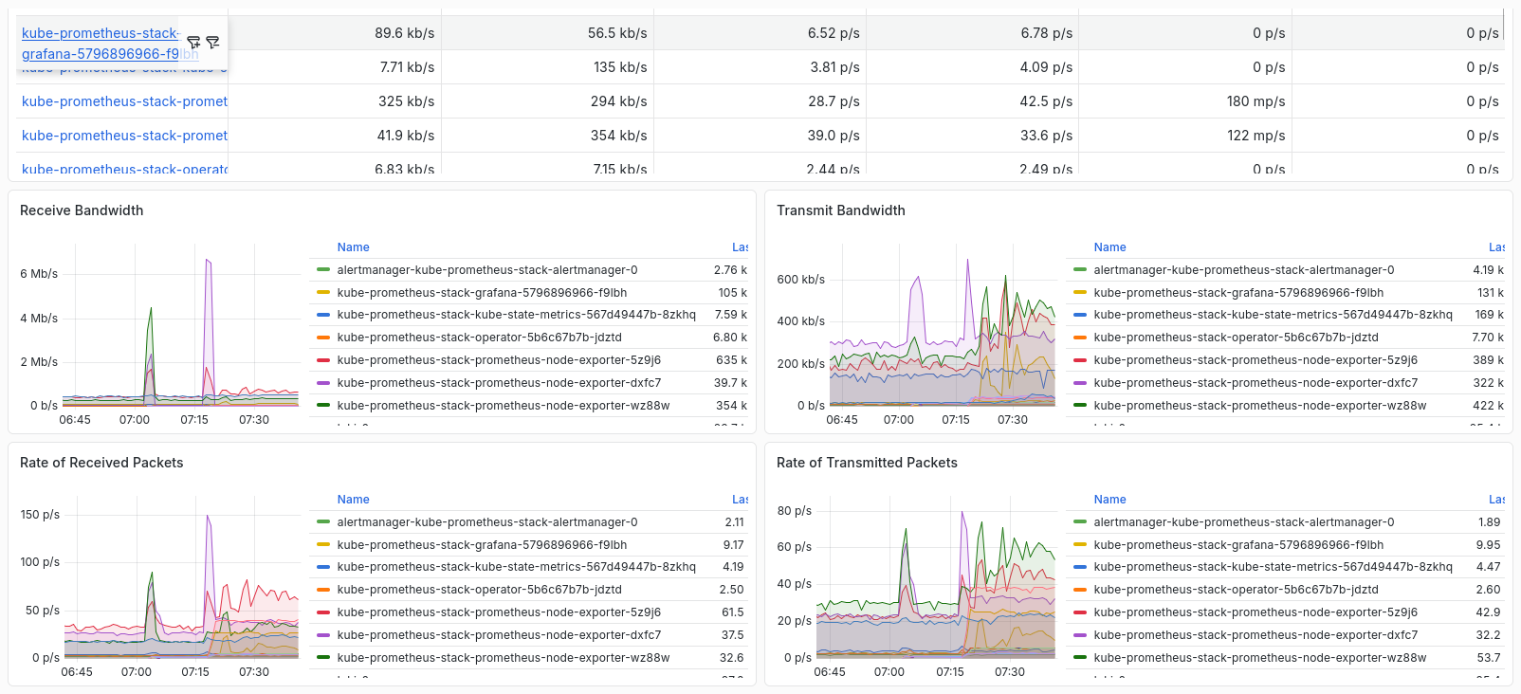Click the 354 kb/s table cell
The width and height of the screenshot is (1521, 694).
click(547, 136)
